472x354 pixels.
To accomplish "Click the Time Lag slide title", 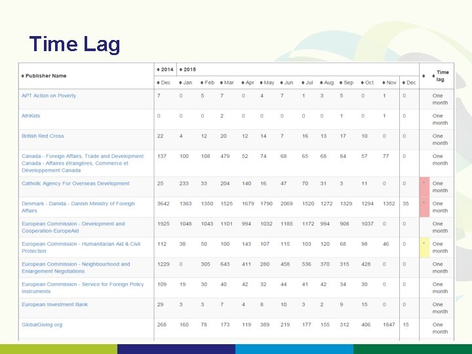I will tap(75, 45).
